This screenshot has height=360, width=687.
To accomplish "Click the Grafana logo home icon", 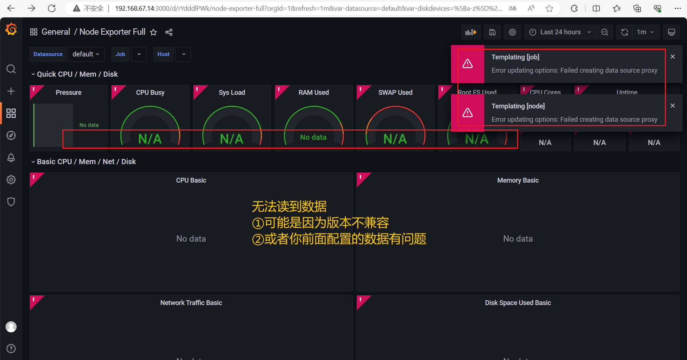I will click(11, 29).
